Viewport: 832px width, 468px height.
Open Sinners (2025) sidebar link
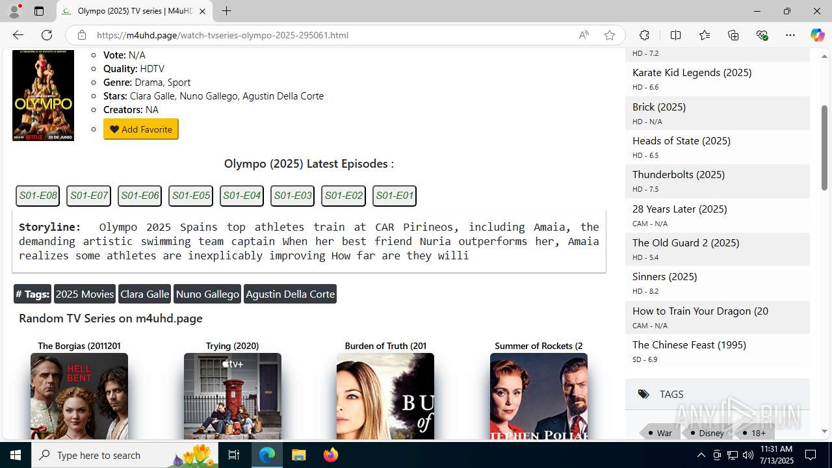click(665, 276)
